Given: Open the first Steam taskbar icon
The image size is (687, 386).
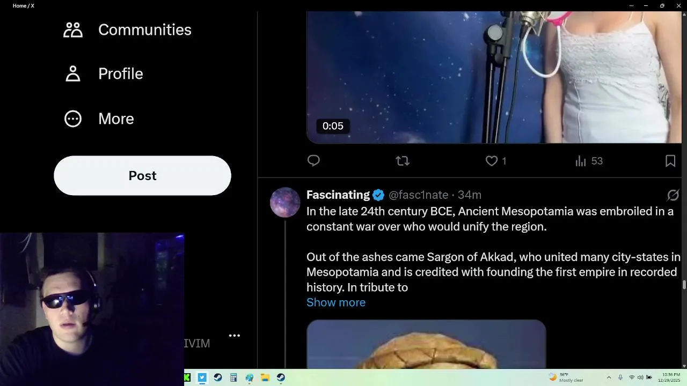Looking at the screenshot, I should tap(217, 377).
